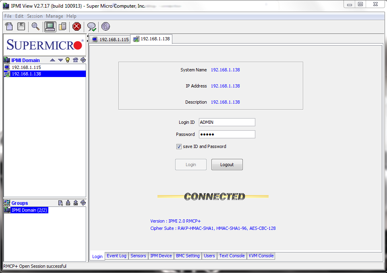
Task: Click the speech bubble checkmark icon
Action: [x=91, y=27]
